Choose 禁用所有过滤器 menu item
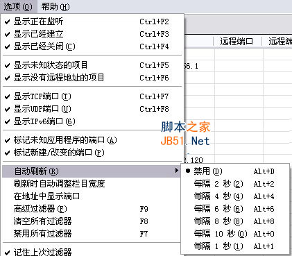Image resolution: width=292 pixels, height=256 pixels. 92,234
